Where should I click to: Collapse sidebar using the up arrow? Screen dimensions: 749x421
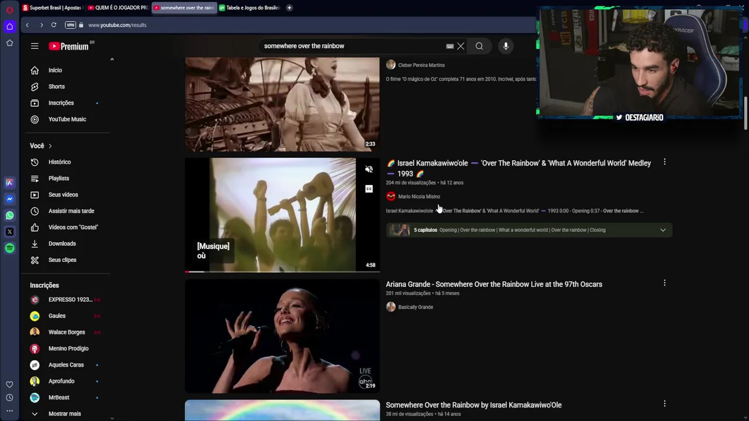(112, 59)
